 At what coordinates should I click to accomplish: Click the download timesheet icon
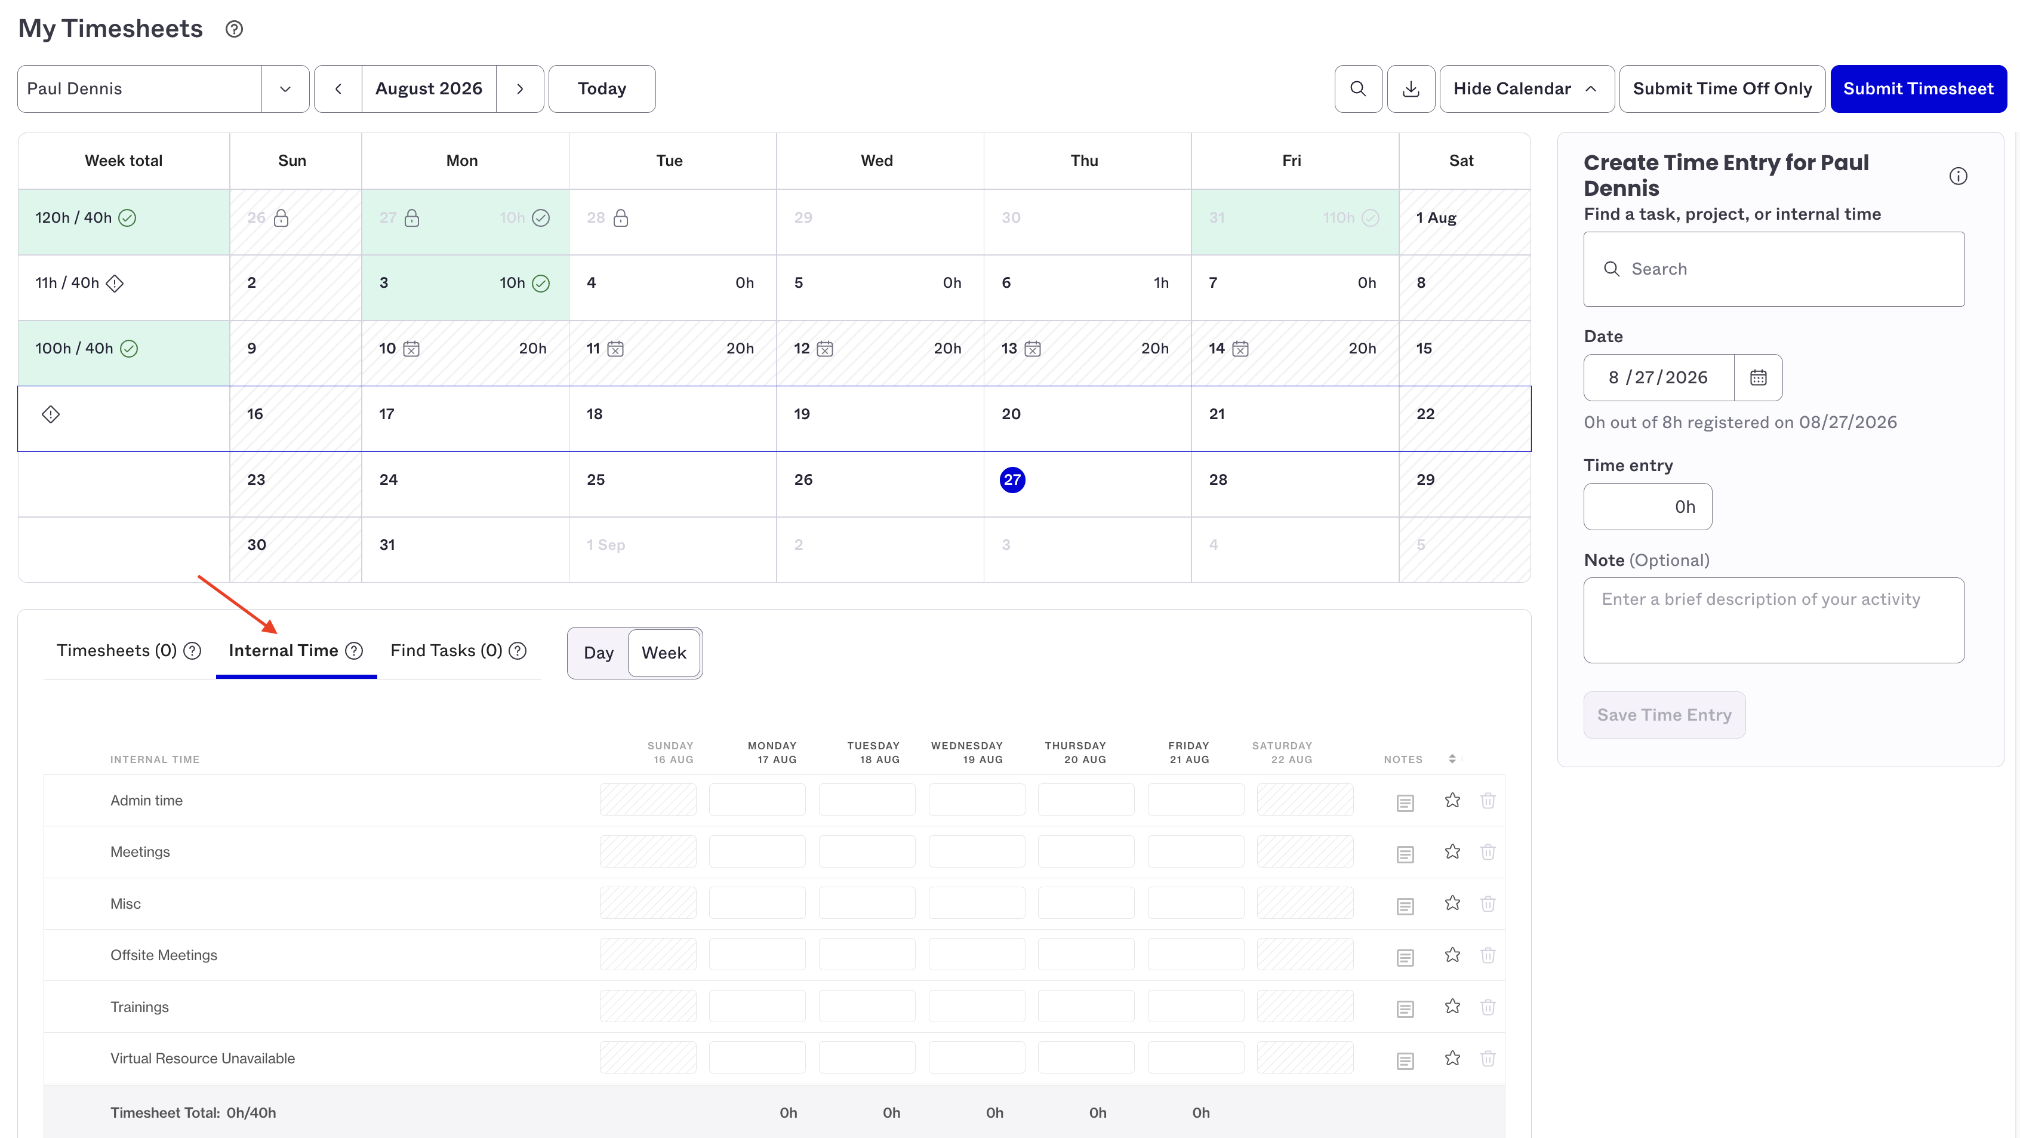point(1411,88)
